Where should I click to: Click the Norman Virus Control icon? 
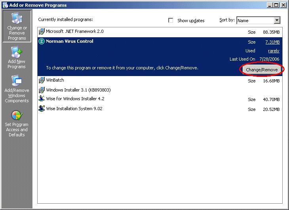(42, 41)
